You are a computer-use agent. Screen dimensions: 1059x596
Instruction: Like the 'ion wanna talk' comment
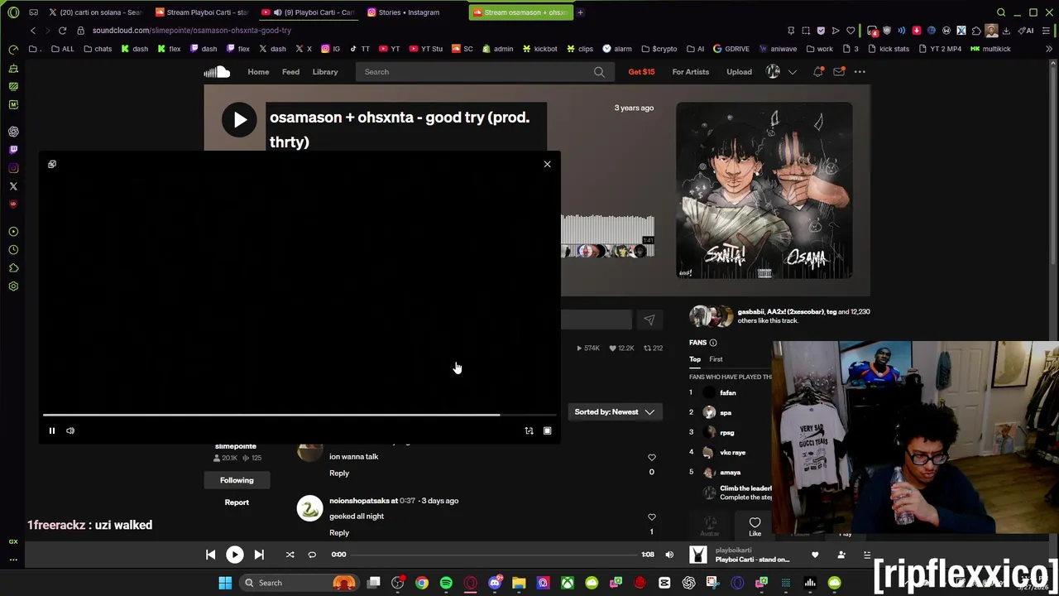point(651,457)
